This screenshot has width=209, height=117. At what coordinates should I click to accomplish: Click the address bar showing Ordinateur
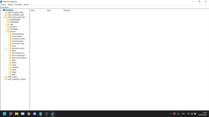[104, 7]
